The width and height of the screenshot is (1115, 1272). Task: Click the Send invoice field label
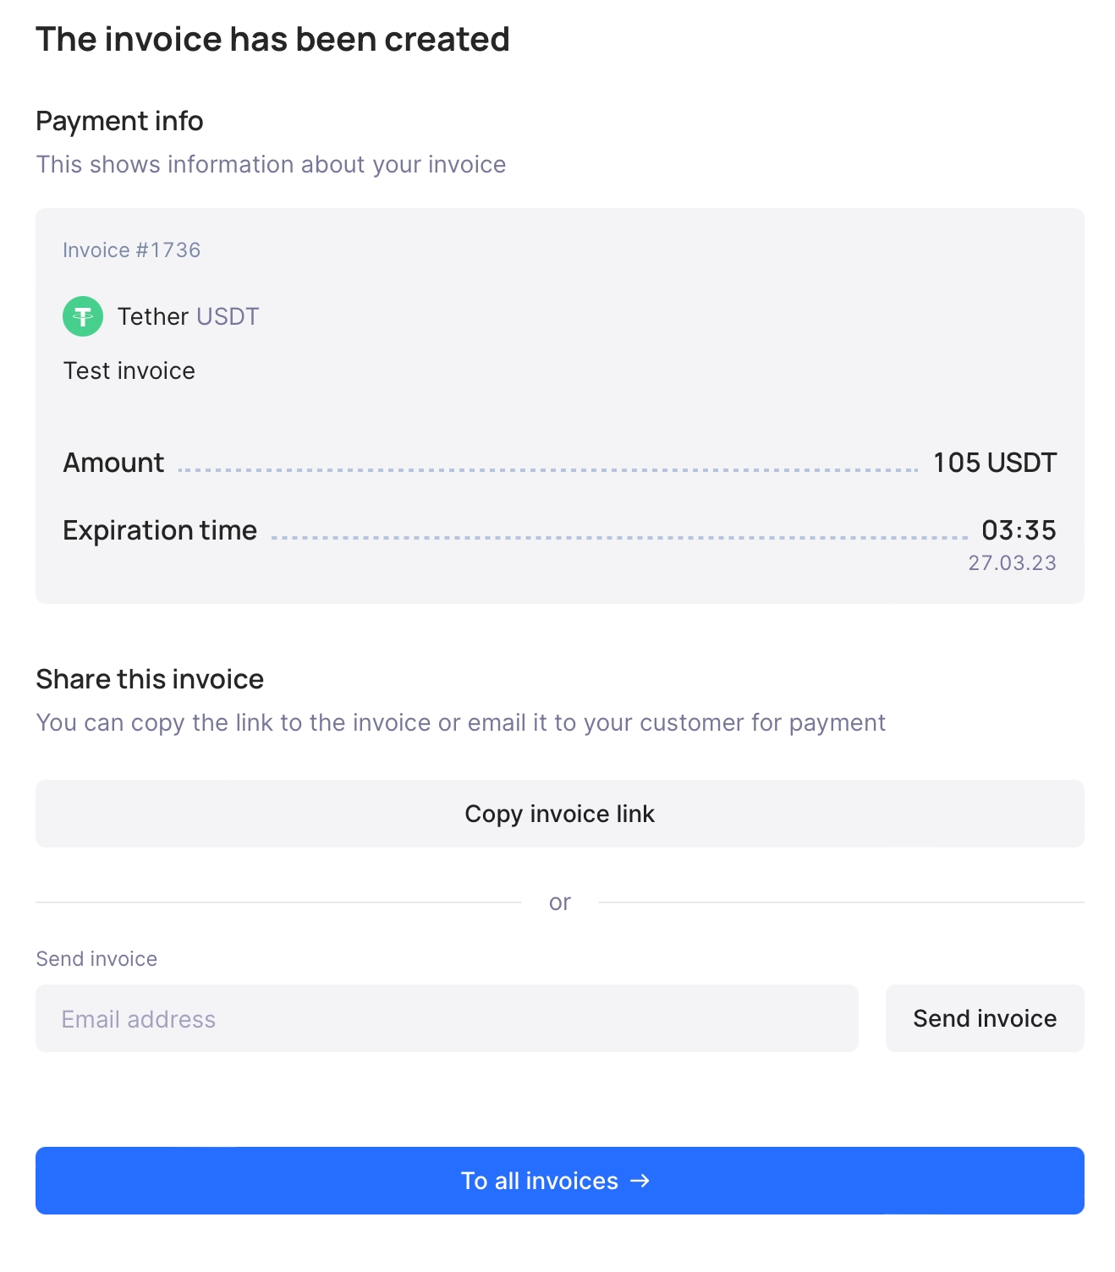(96, 959)
